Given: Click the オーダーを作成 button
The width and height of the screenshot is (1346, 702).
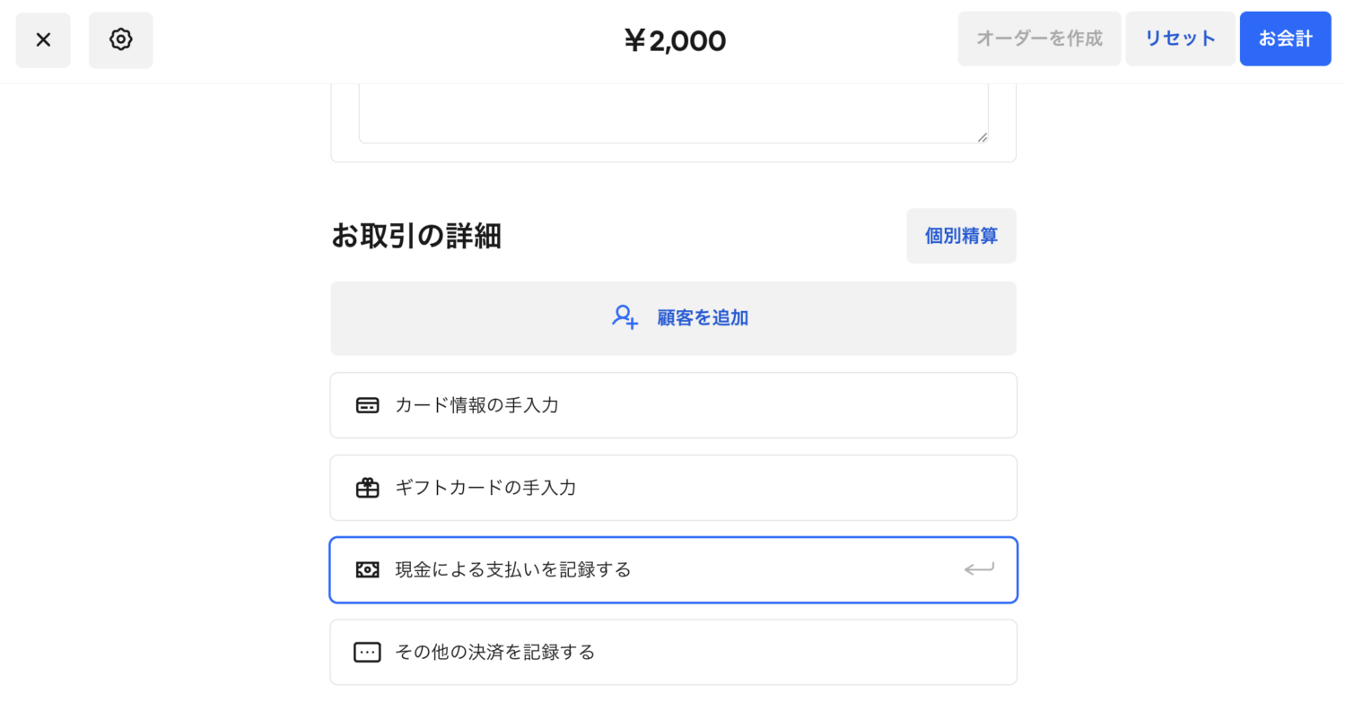Looking at the screenshot, I should [1039, 39].
